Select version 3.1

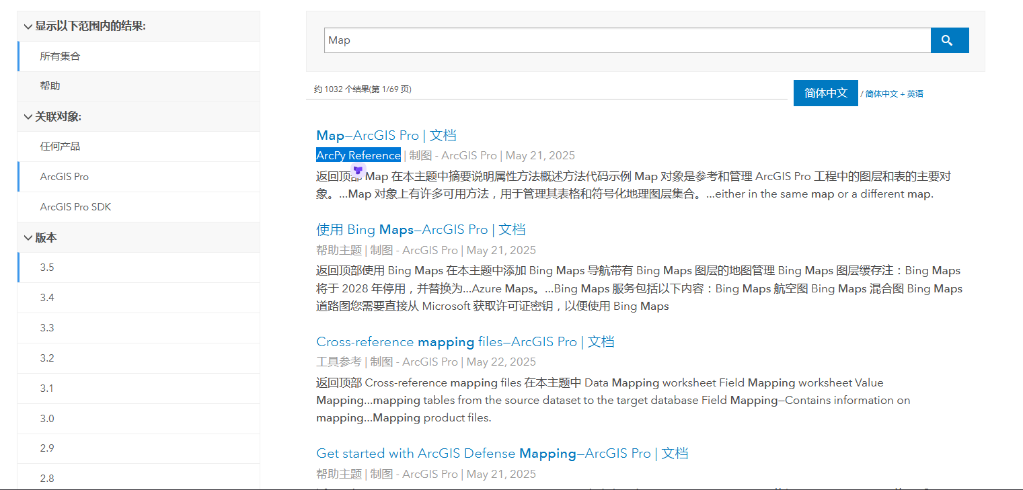tap(139, 389)
